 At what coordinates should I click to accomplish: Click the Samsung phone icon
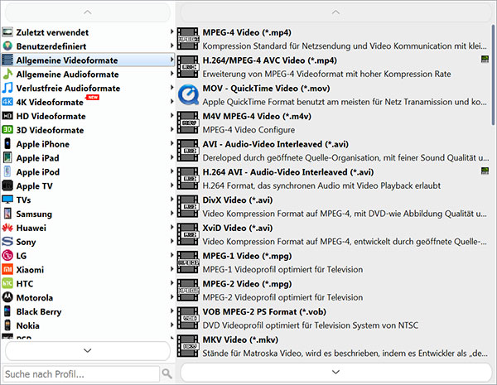tap(7, 214)
